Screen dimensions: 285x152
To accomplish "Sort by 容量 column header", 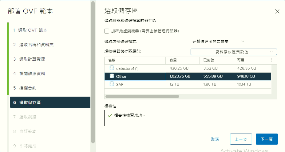I will coord(173,60).
